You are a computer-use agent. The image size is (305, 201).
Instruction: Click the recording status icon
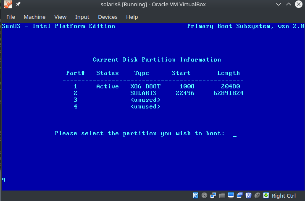point(239,196)
